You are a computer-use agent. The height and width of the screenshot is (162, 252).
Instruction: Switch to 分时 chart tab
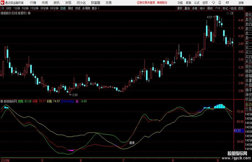[9, 8]
